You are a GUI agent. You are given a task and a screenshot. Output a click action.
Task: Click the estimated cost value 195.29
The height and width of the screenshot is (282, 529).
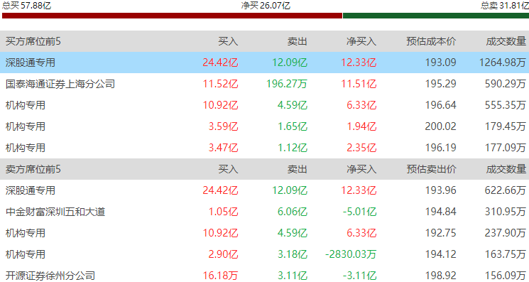pos(441,84)
